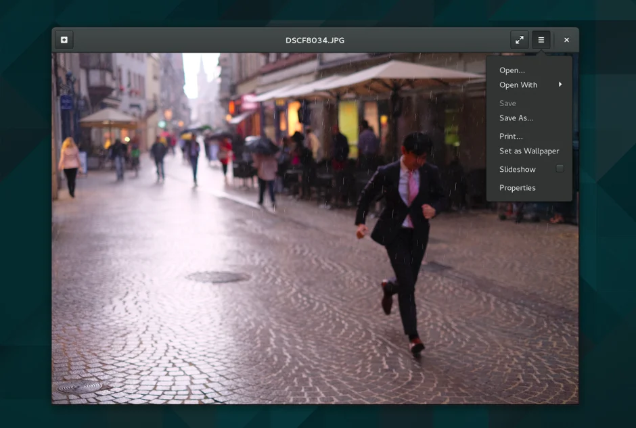The height and width of the screenshot is (428, 636).
Task: Click the Slideshow menu label
Action: point(517,170)
